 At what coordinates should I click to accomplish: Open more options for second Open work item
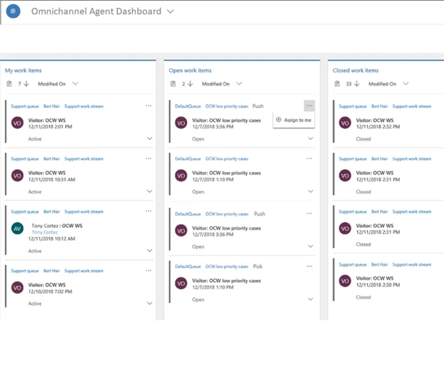309,158
